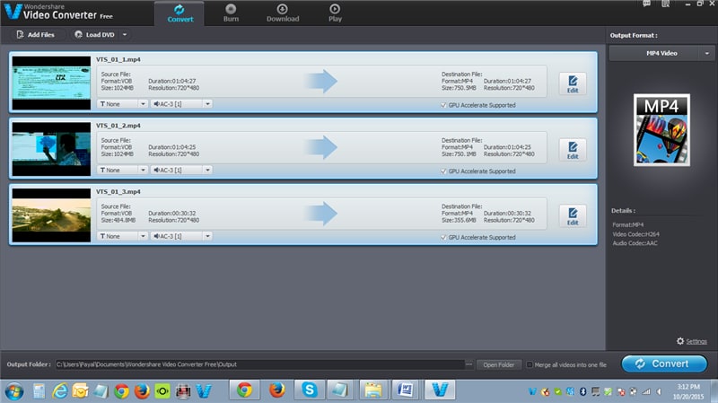This screenshot has height=403, width=718.
Task: Switch to the File Explorer taskbar window
Action: pyautogui.click(x=373, y=390)
